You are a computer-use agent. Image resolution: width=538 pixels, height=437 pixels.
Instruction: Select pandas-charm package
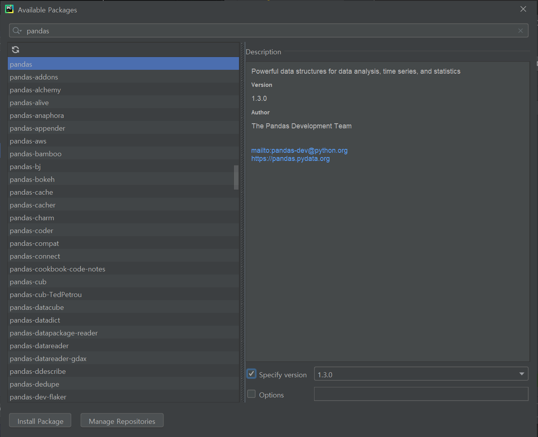coord(123,218)
